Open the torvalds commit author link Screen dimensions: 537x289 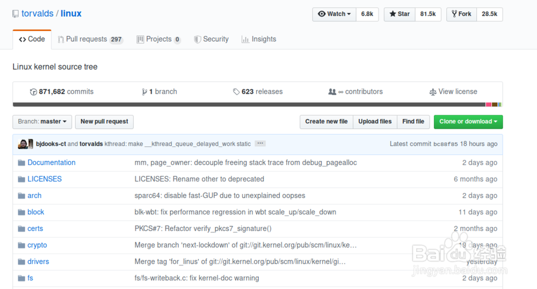pyautogui.click(x=91, y=144)
